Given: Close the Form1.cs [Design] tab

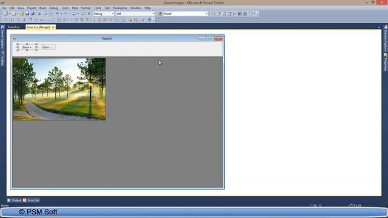Looking at the screenshot, I should coord(53,27).
